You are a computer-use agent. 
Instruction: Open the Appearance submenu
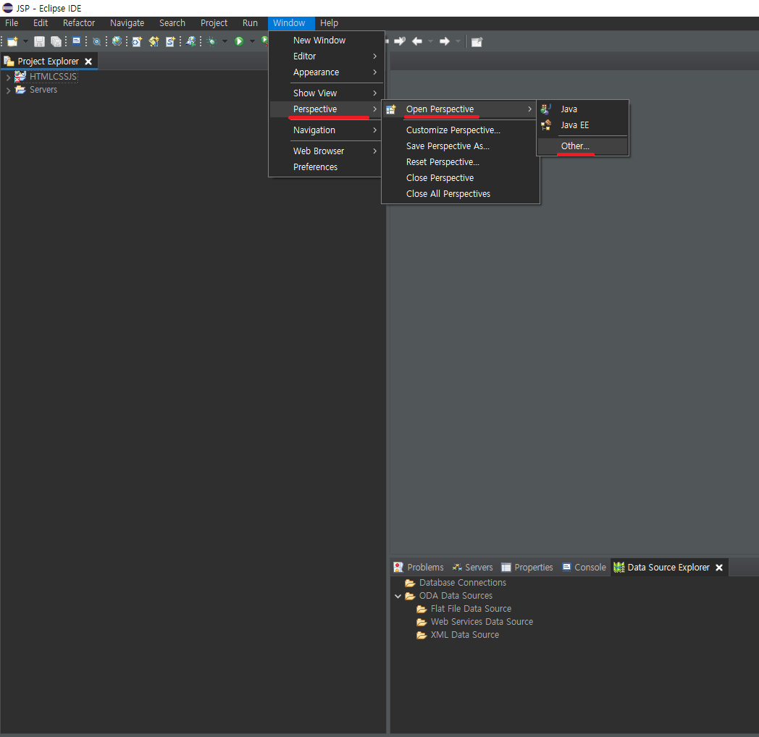coord(327,72)
